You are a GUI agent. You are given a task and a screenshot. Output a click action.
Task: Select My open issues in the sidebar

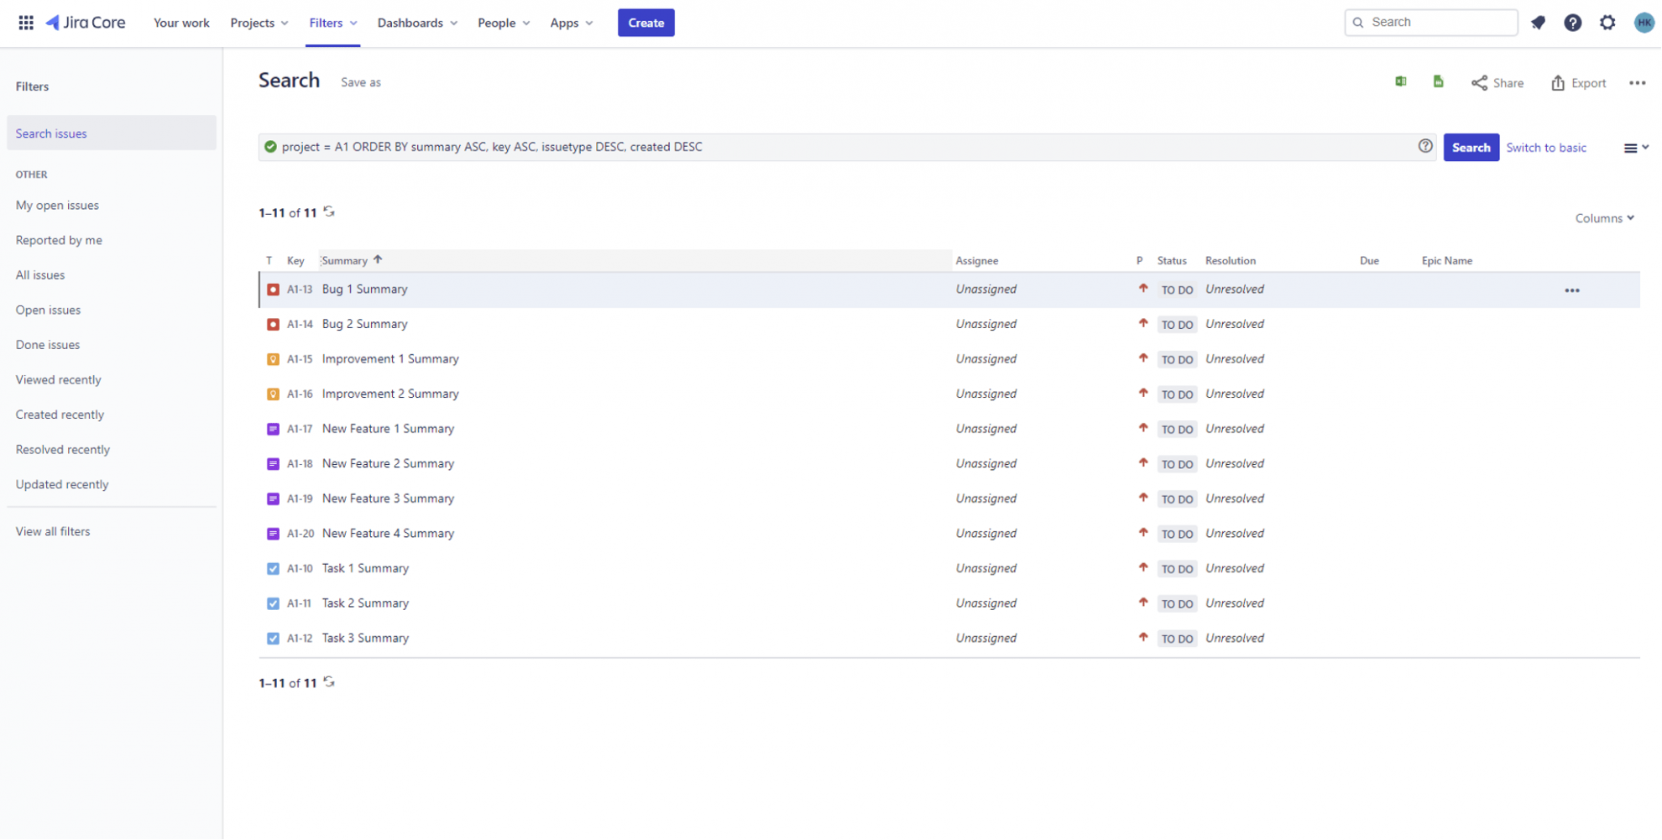[56, 205]
